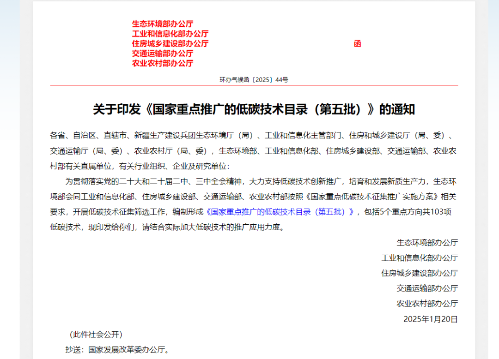Click the （此件社会公开） note
This screenshot has height=359, width=499.
[x=95, y=335]
